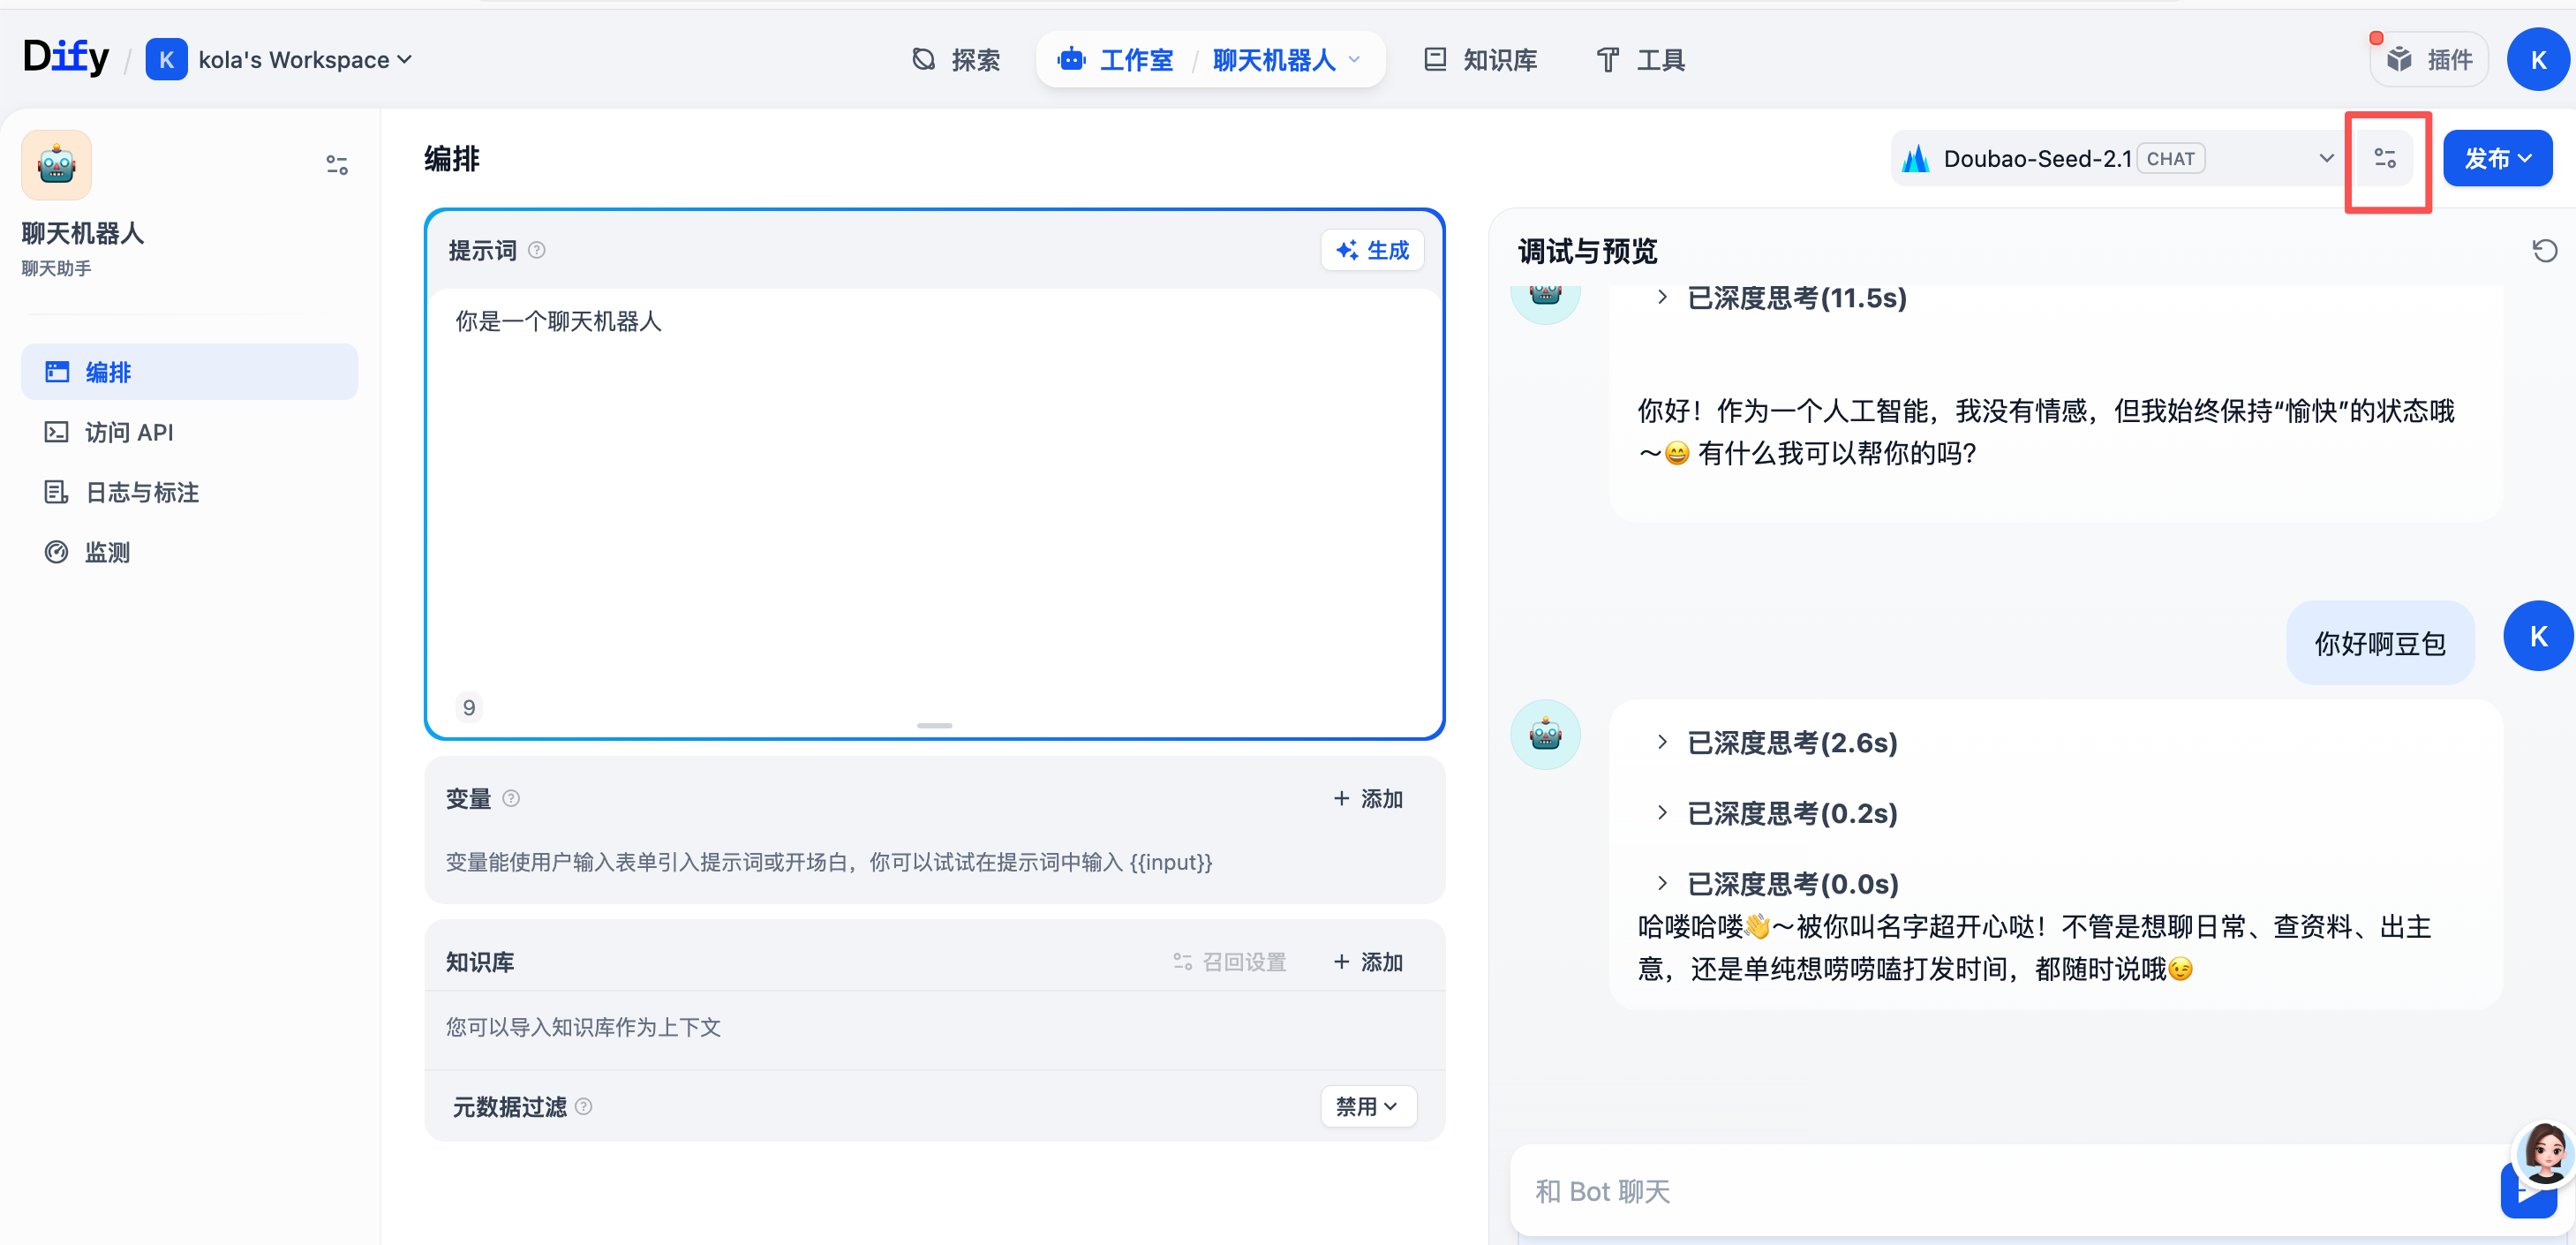Click 添加 to add a knowledge base
The height and width of the screenshot is (1245, 2576).
pos(1368,961)
